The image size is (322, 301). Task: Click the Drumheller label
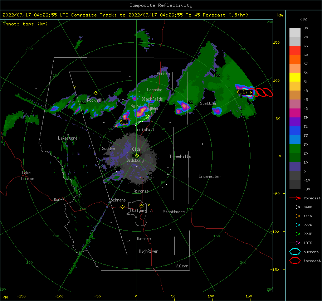(x=210, y=176)
